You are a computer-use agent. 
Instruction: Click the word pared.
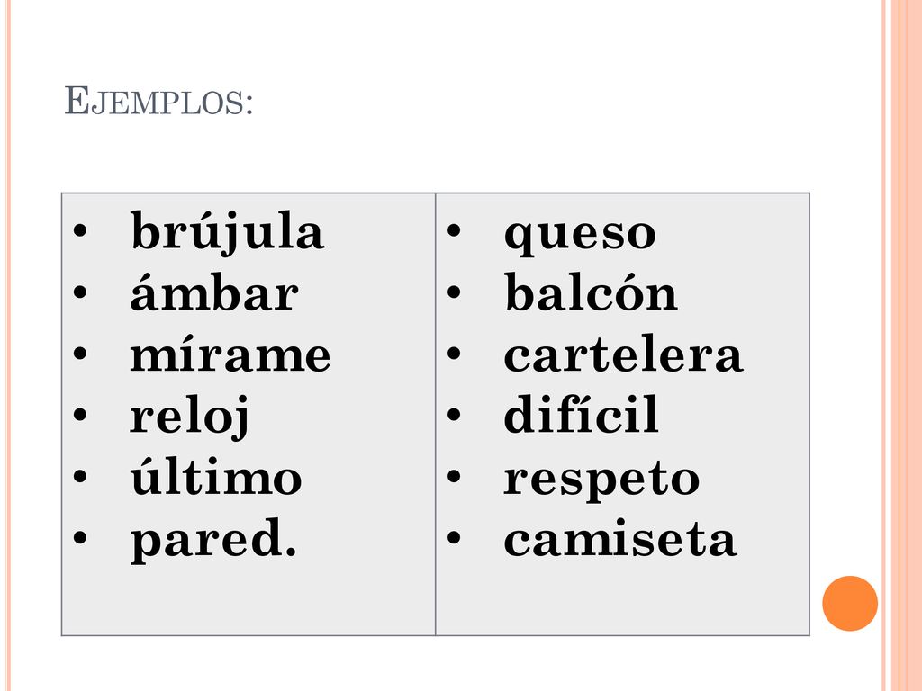coord(213,540)
